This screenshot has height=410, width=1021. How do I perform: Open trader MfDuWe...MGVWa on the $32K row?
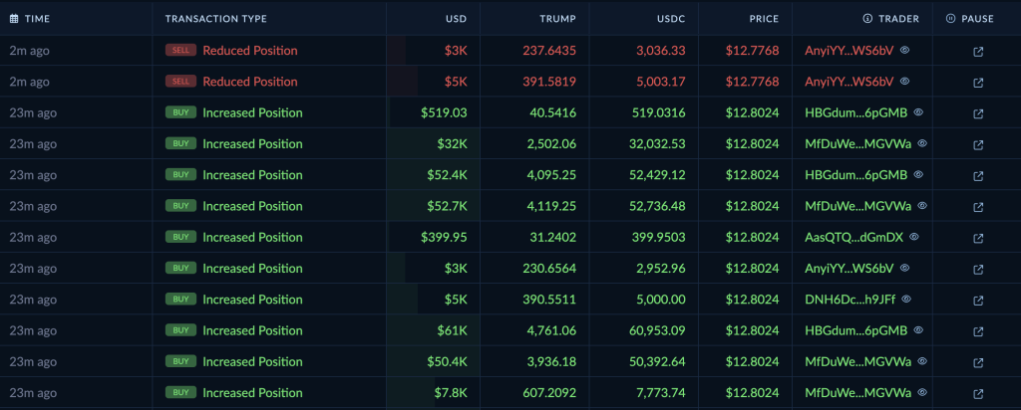[858, 144]
